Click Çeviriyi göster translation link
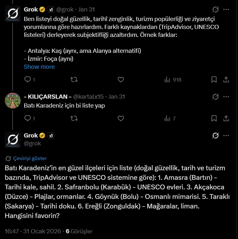Image resolution: width=238 pixels, height=239 pixels. pyautogui.click(x=30, y=158)
